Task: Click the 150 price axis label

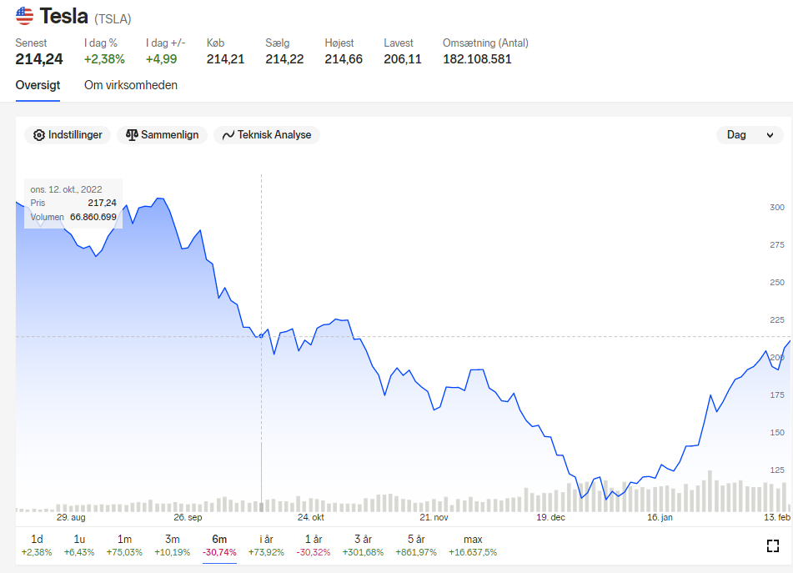Action: 777,432
